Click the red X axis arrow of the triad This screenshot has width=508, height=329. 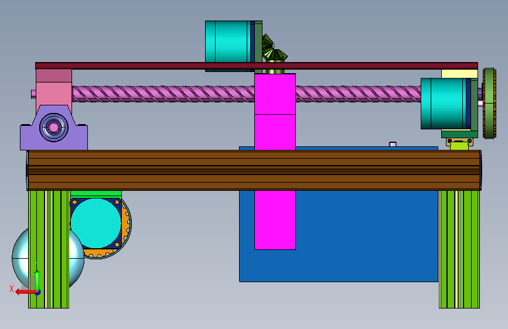point(26,292)
